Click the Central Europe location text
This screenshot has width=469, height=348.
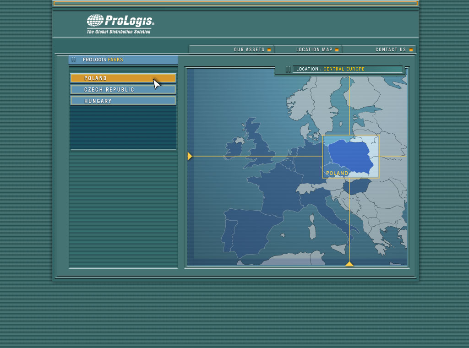pos(344,69)
